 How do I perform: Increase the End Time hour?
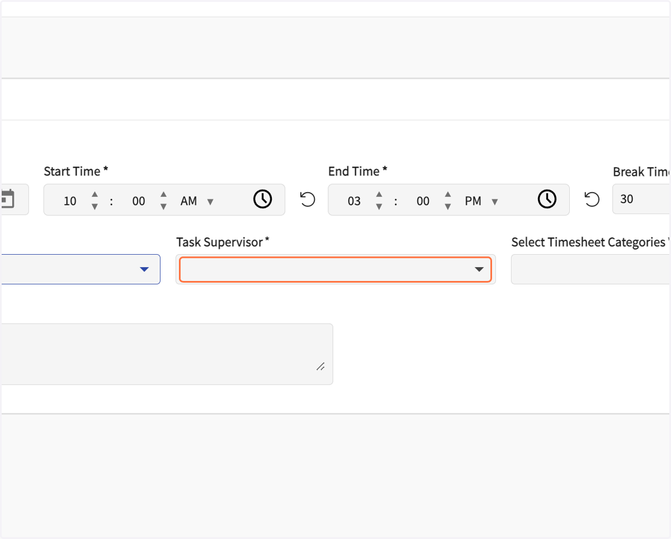(379, 194)
